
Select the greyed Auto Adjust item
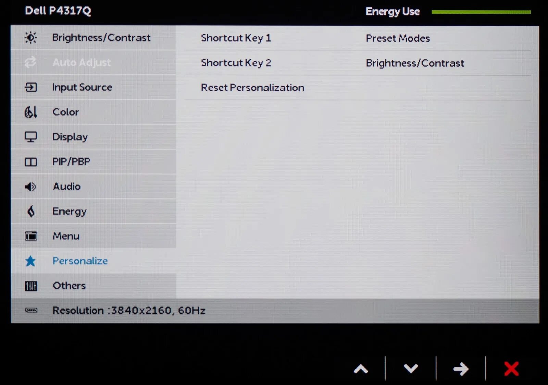[94, 62]
